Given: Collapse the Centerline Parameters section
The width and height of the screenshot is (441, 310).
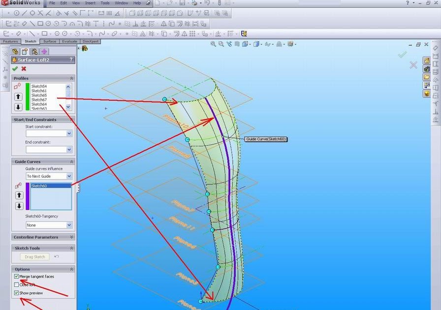Looking at the screenshot, I should (72, 237).
